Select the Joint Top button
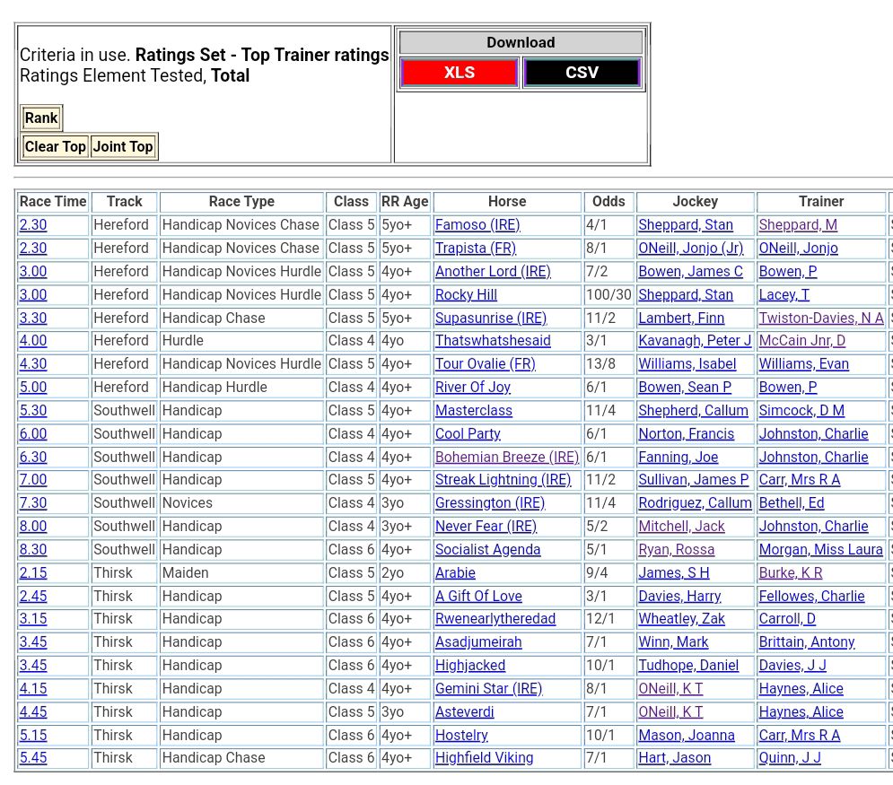 [123, 146]
